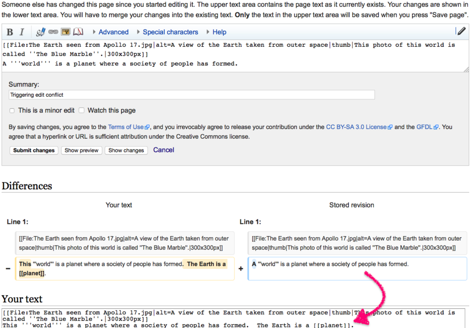Apply bold formatting with the B icon
The image size is (472, 328).
(x=10, y=32)
